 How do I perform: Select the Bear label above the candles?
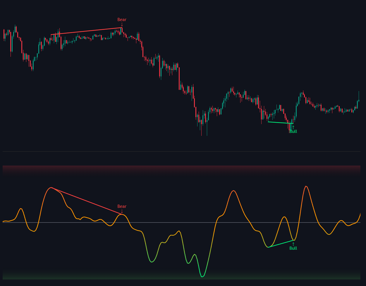(122, 20)
